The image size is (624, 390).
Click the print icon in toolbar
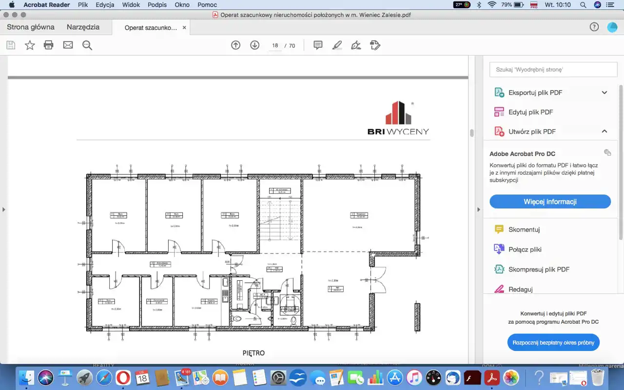48,45
